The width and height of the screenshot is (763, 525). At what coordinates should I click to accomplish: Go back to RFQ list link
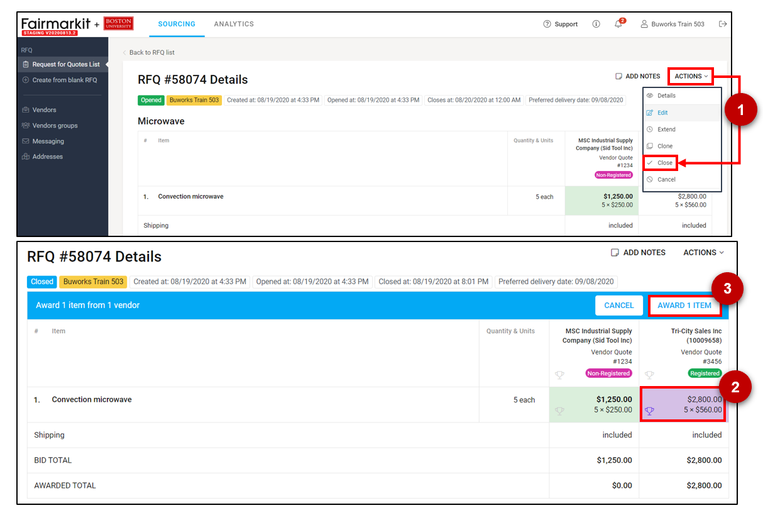pyautogui.click(x=151, y=52)
